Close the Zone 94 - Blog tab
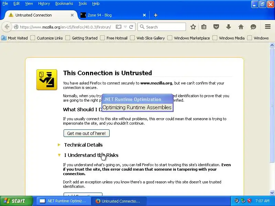This screenshot has height=206, width=275. click(x=144, y=15)
